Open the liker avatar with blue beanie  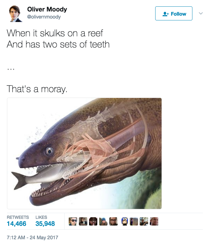click(103, 221)
